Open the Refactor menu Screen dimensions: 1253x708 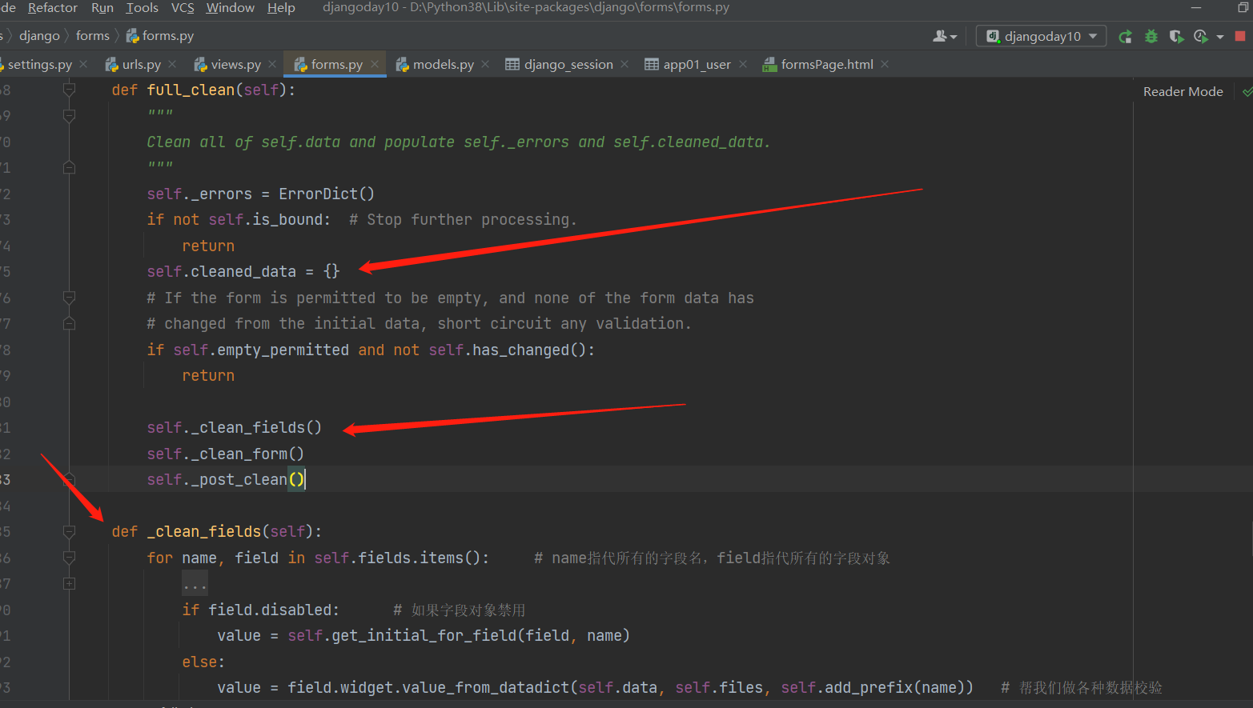point(53,8)
